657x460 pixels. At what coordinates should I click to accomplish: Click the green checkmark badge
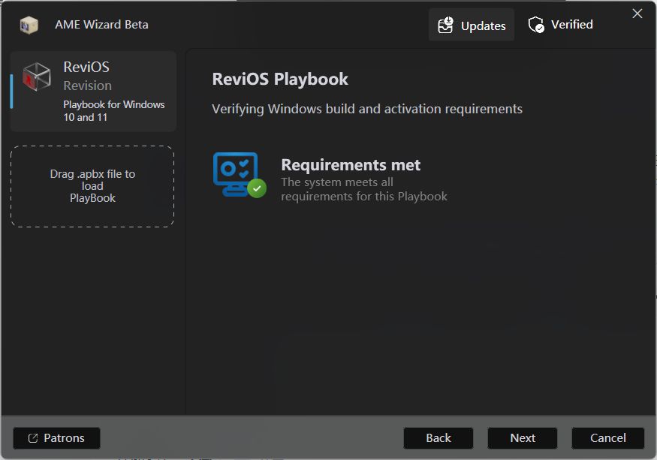[x=257, y=188]
